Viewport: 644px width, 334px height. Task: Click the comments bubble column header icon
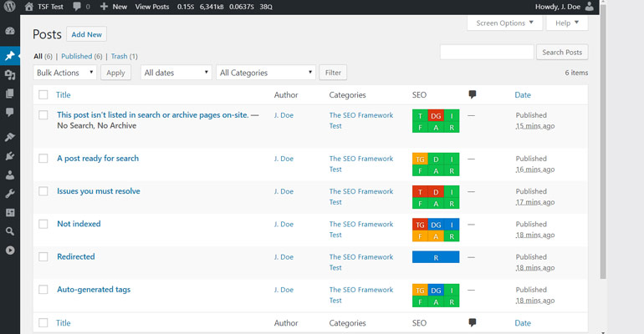(x=473, y=95)
